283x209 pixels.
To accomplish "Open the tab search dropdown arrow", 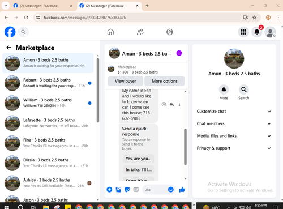I will coord(6,6).
